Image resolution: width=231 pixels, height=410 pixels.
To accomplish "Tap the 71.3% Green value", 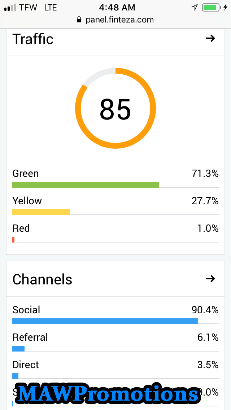I will click(x=205, y=174).
